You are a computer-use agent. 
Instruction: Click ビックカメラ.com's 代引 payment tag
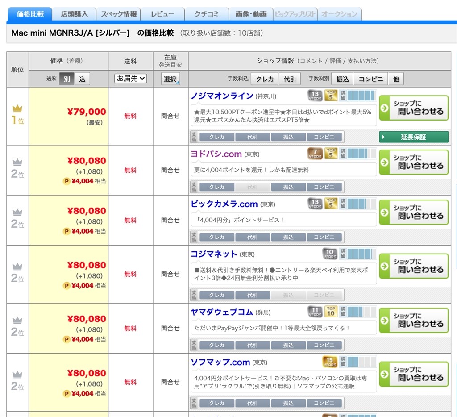[x=253, y=237]
